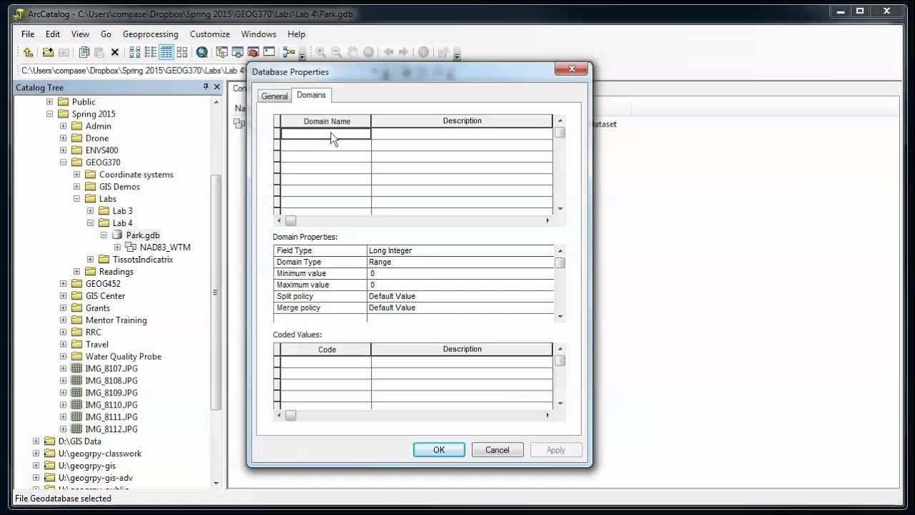
Task: Click the Go Back To Previous Extent arrow
Action: [388, 52]
